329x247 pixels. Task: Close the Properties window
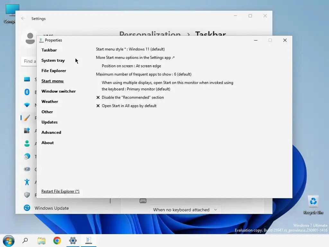point(285,40)
